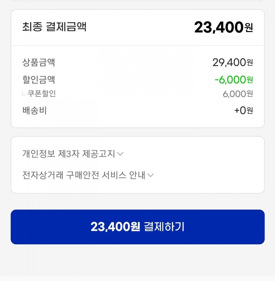Click the +0원 shipping fee value
Screen dimensions: 275x281
pos(244,110)
